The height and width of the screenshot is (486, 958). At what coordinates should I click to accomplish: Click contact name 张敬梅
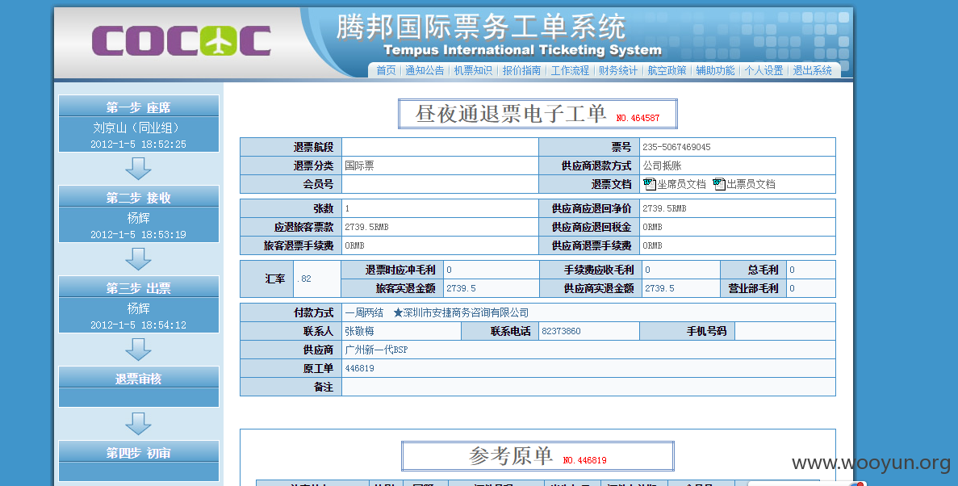coord(359,331)
